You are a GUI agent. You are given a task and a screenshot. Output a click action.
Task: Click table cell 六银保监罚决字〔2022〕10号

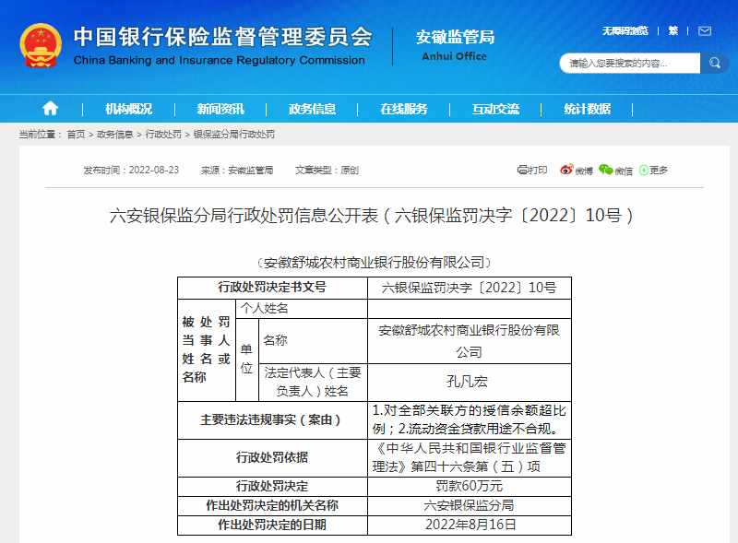[x=470, y=288]
